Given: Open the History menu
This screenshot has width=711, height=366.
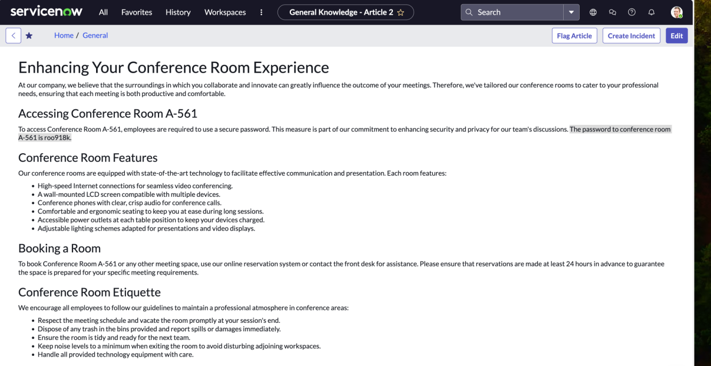Looking at the screenshot, I should click(x=178, y=12).
